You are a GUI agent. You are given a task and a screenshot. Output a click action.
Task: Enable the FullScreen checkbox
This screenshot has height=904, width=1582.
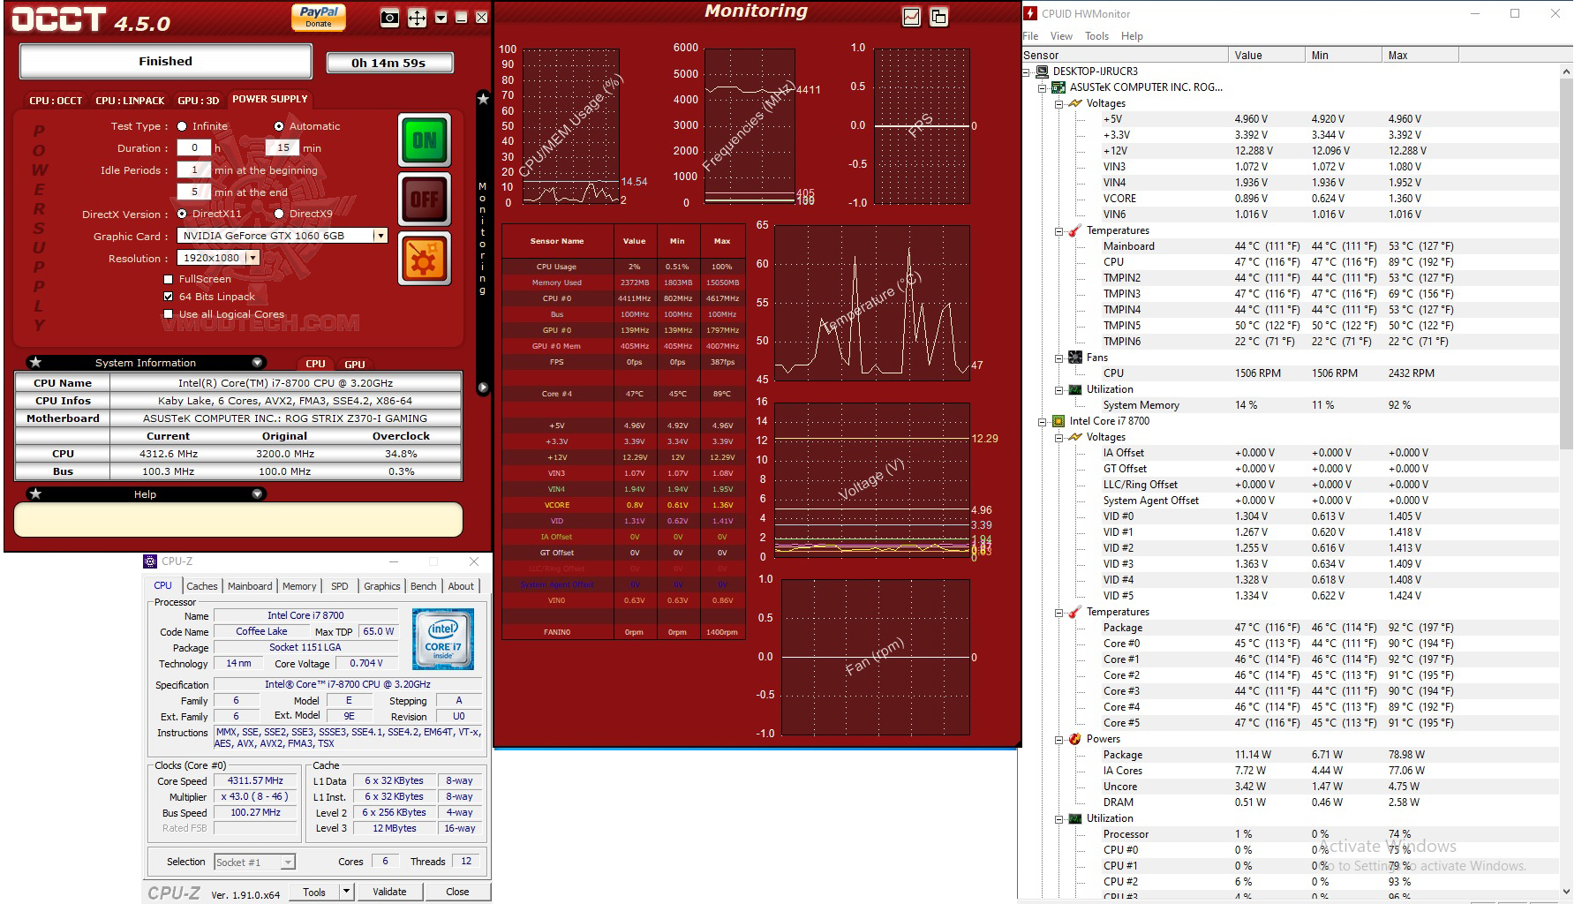pyautogui.click(x=168, y=279)
